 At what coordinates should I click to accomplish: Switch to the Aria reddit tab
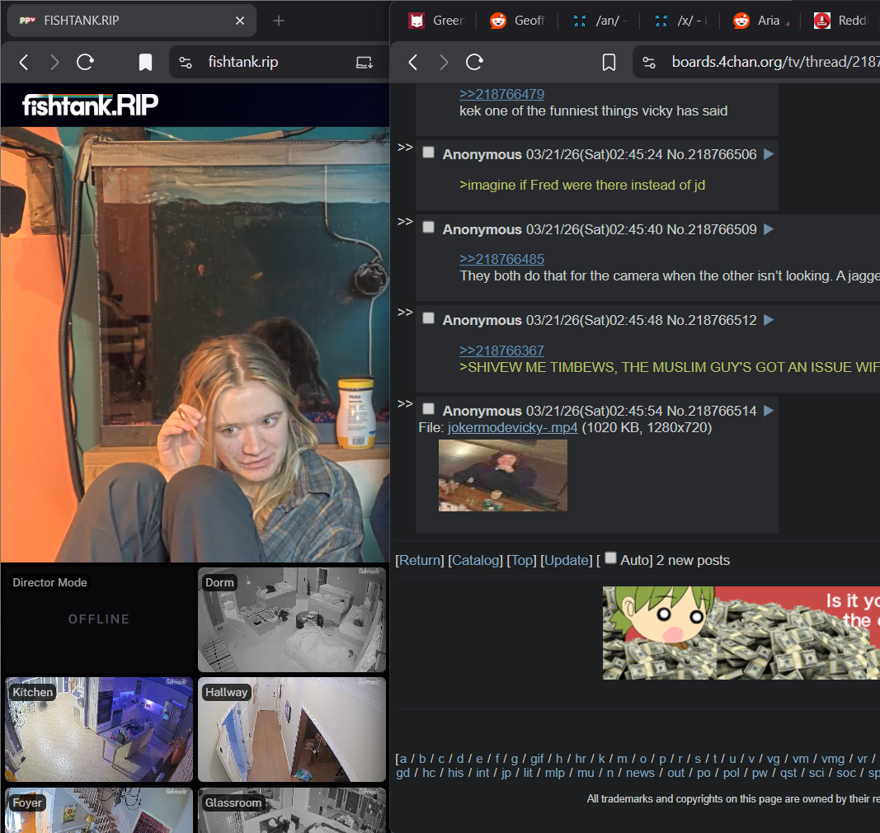click(761, 21)
